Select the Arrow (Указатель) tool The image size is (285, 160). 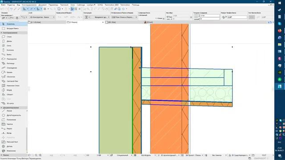[x=14, y=24]
